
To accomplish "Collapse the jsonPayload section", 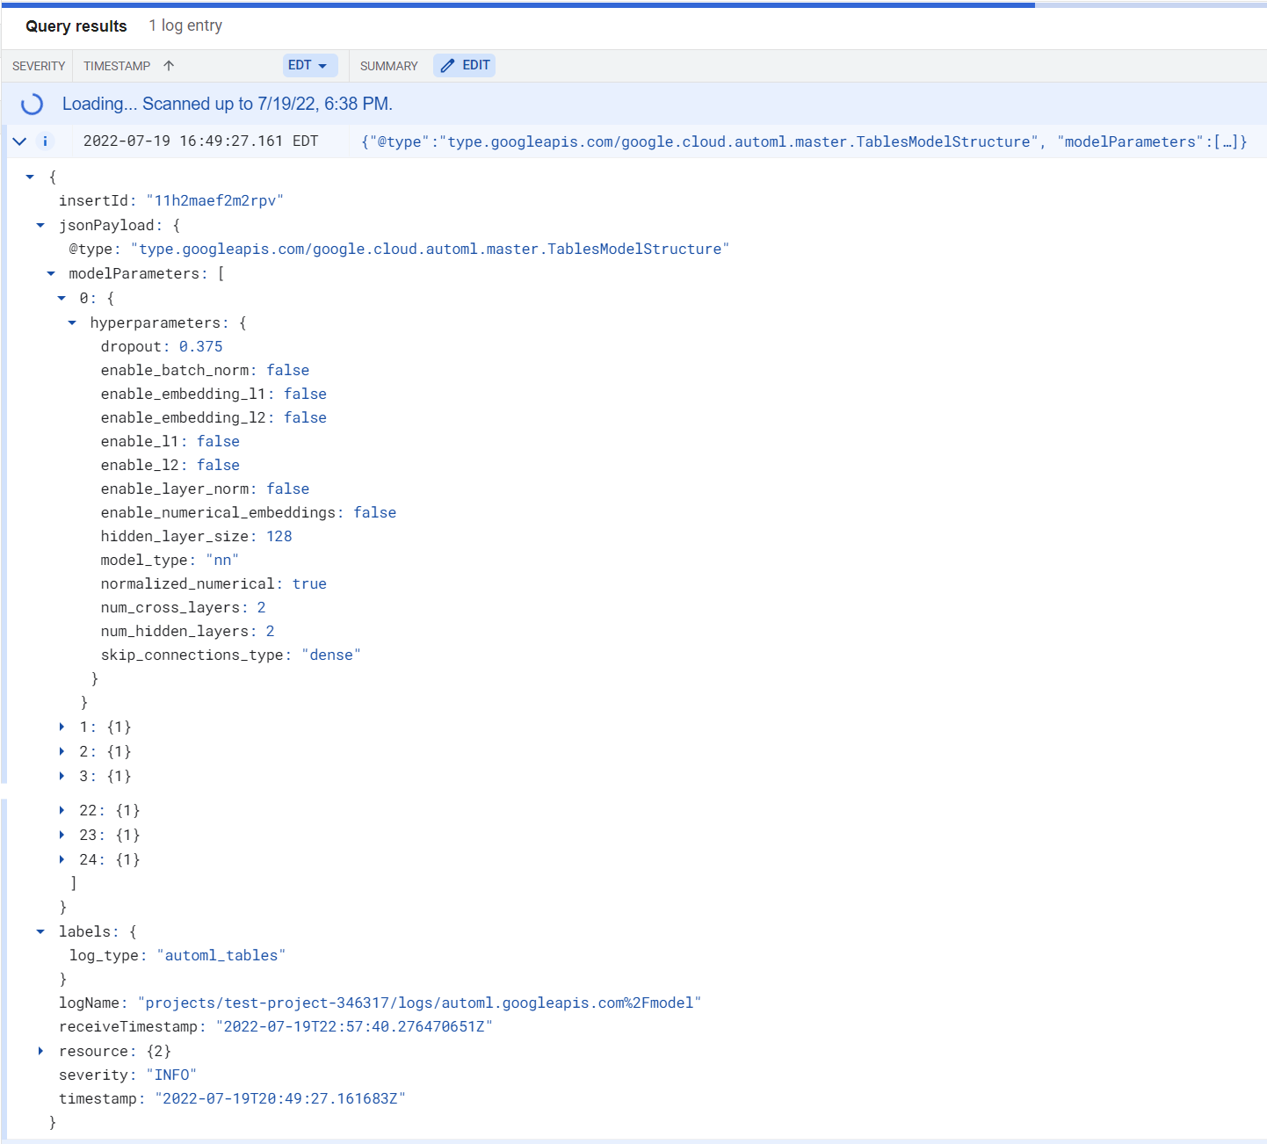I will (x=40, y=225).
